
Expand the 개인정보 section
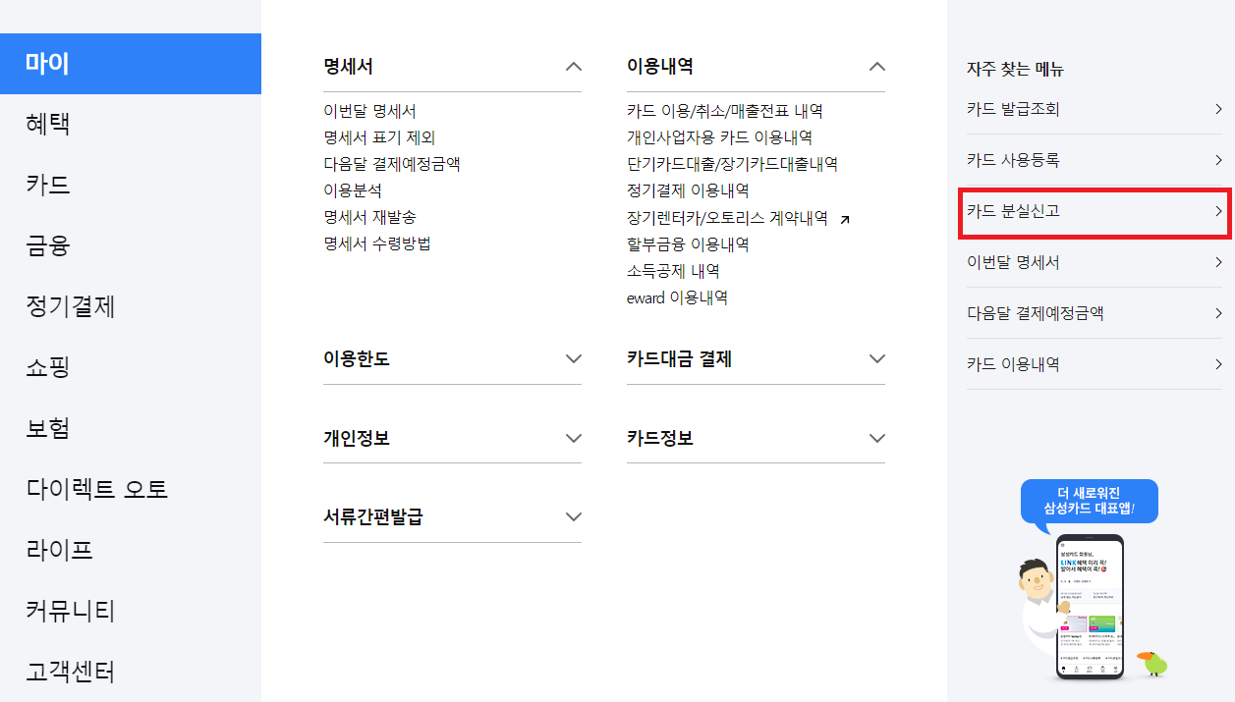[575, 437]
